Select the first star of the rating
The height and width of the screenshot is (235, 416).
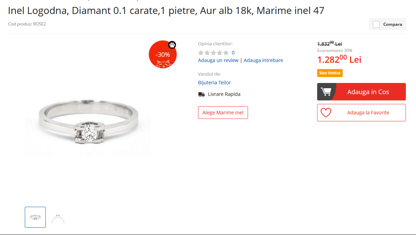pos(201,53)
